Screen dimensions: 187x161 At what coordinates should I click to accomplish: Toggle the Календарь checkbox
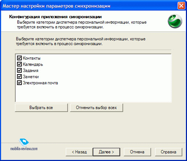(19, 64)
